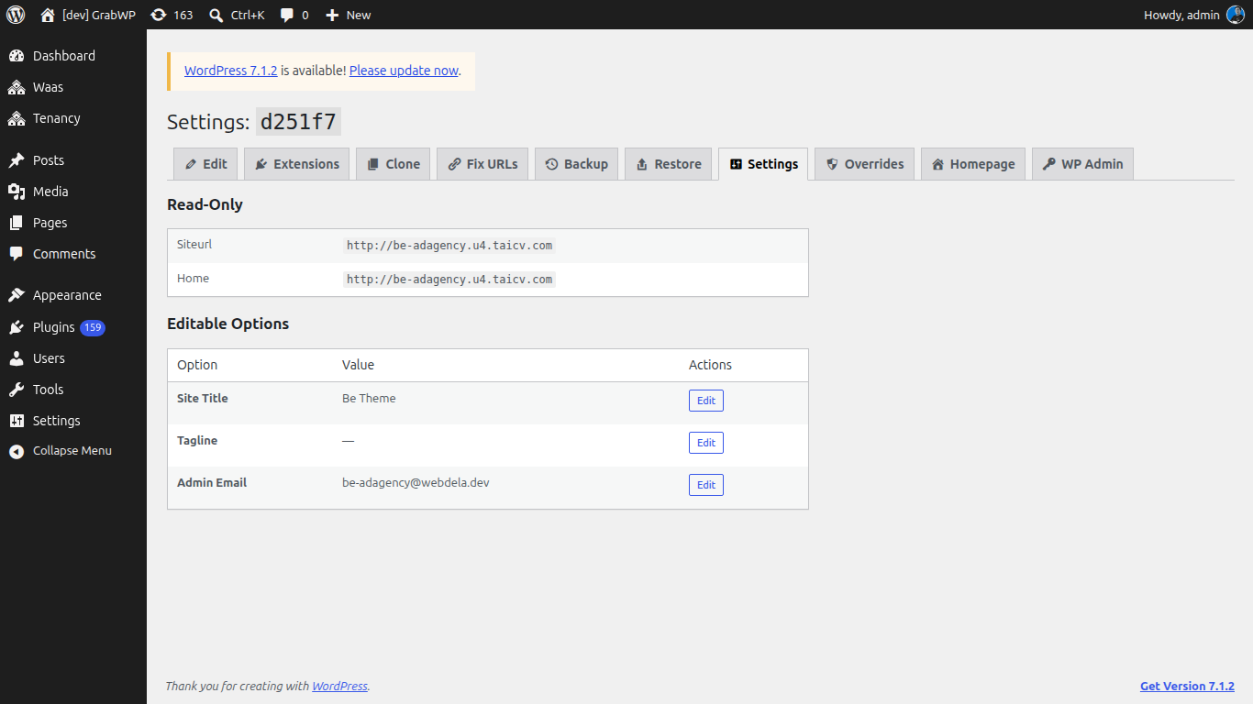Select the Siteurl value http://be-adagency.u4.taicv.com
The height and width of the screenshot is (704, 1253).
click(x=449, y=246)
